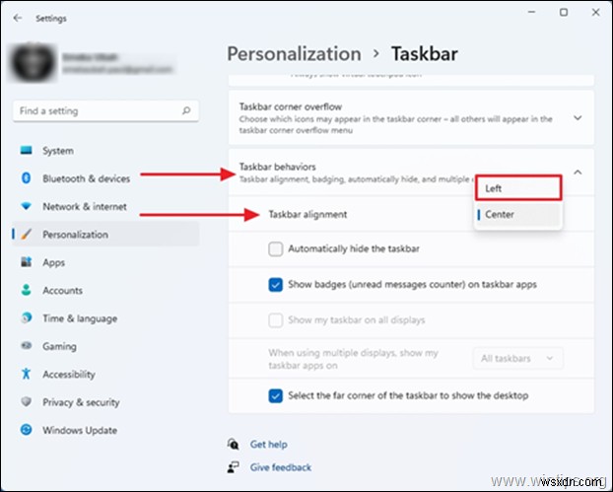Click the Gaming icon in sidebar
The height and width of the screenshot is (492, 613).
pos(26,347)
